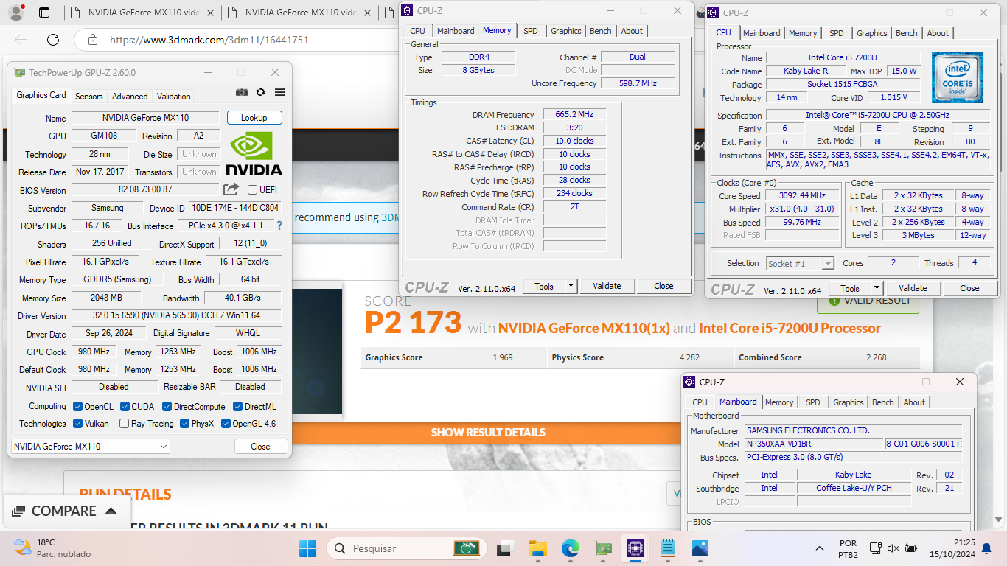The image size is (1007, 566).
Task: Click the Lookup button in GPU-Z
Action: pyautogui.click(x=254, y=118)
